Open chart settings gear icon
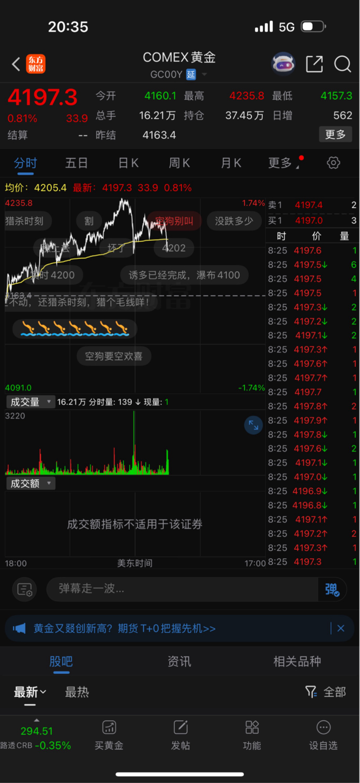360x783 pixels. pos(333,163)
